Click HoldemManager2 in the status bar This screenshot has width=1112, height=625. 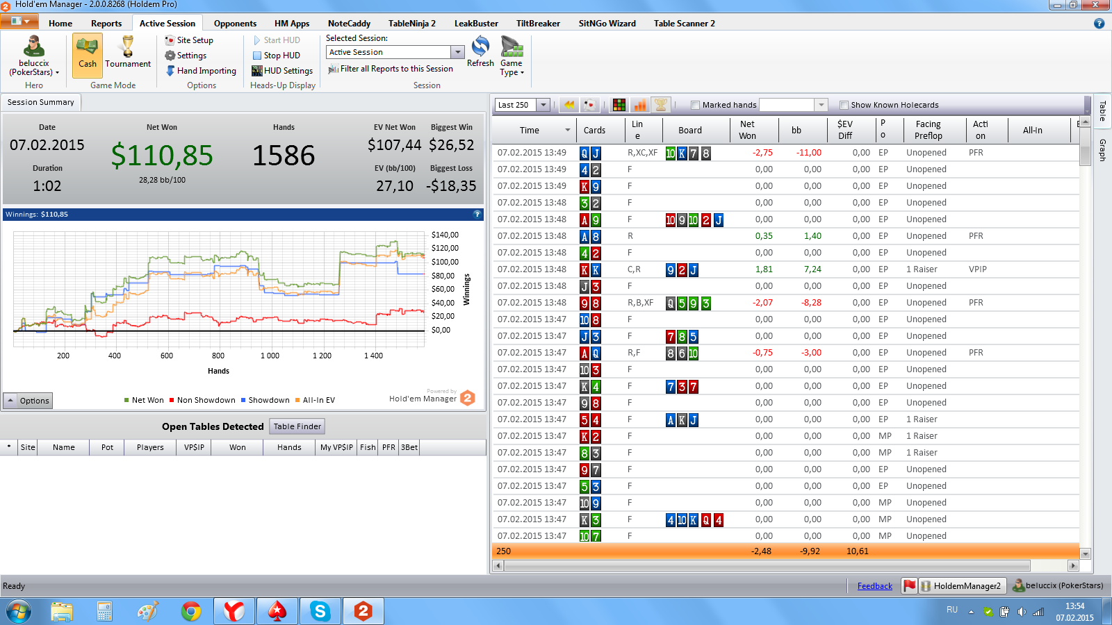point(961,585)
